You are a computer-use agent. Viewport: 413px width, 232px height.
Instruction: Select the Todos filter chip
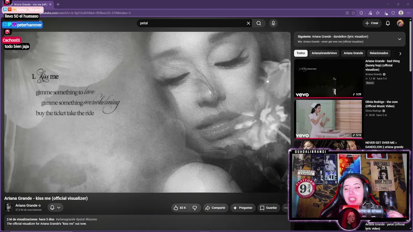click(301, 53)
